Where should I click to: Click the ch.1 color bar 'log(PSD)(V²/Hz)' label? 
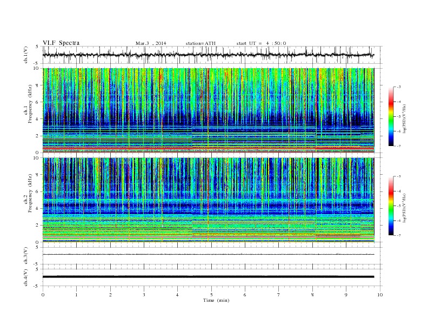click(405, 118)
